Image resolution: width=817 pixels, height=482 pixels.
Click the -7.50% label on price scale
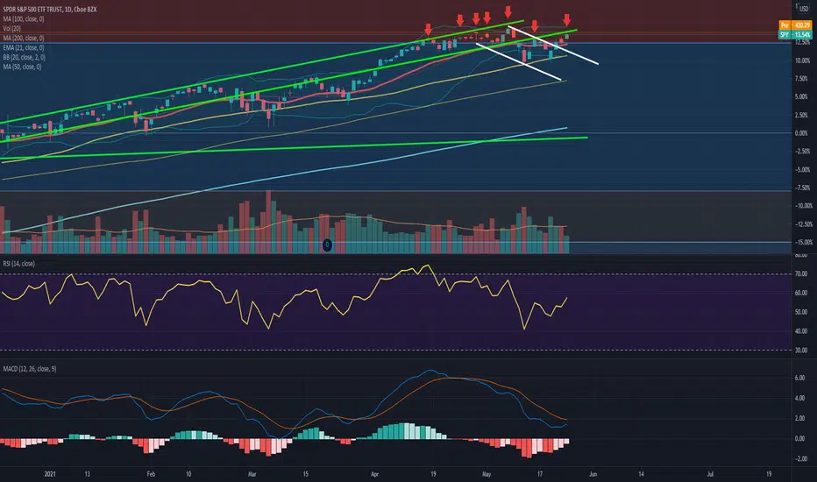[x=801, y=188]
